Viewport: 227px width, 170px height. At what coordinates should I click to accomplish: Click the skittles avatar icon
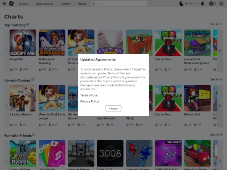pyautogui.click(x=181, y=3)
